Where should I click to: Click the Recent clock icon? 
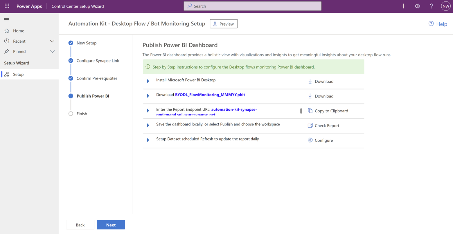tap(7, 41)
